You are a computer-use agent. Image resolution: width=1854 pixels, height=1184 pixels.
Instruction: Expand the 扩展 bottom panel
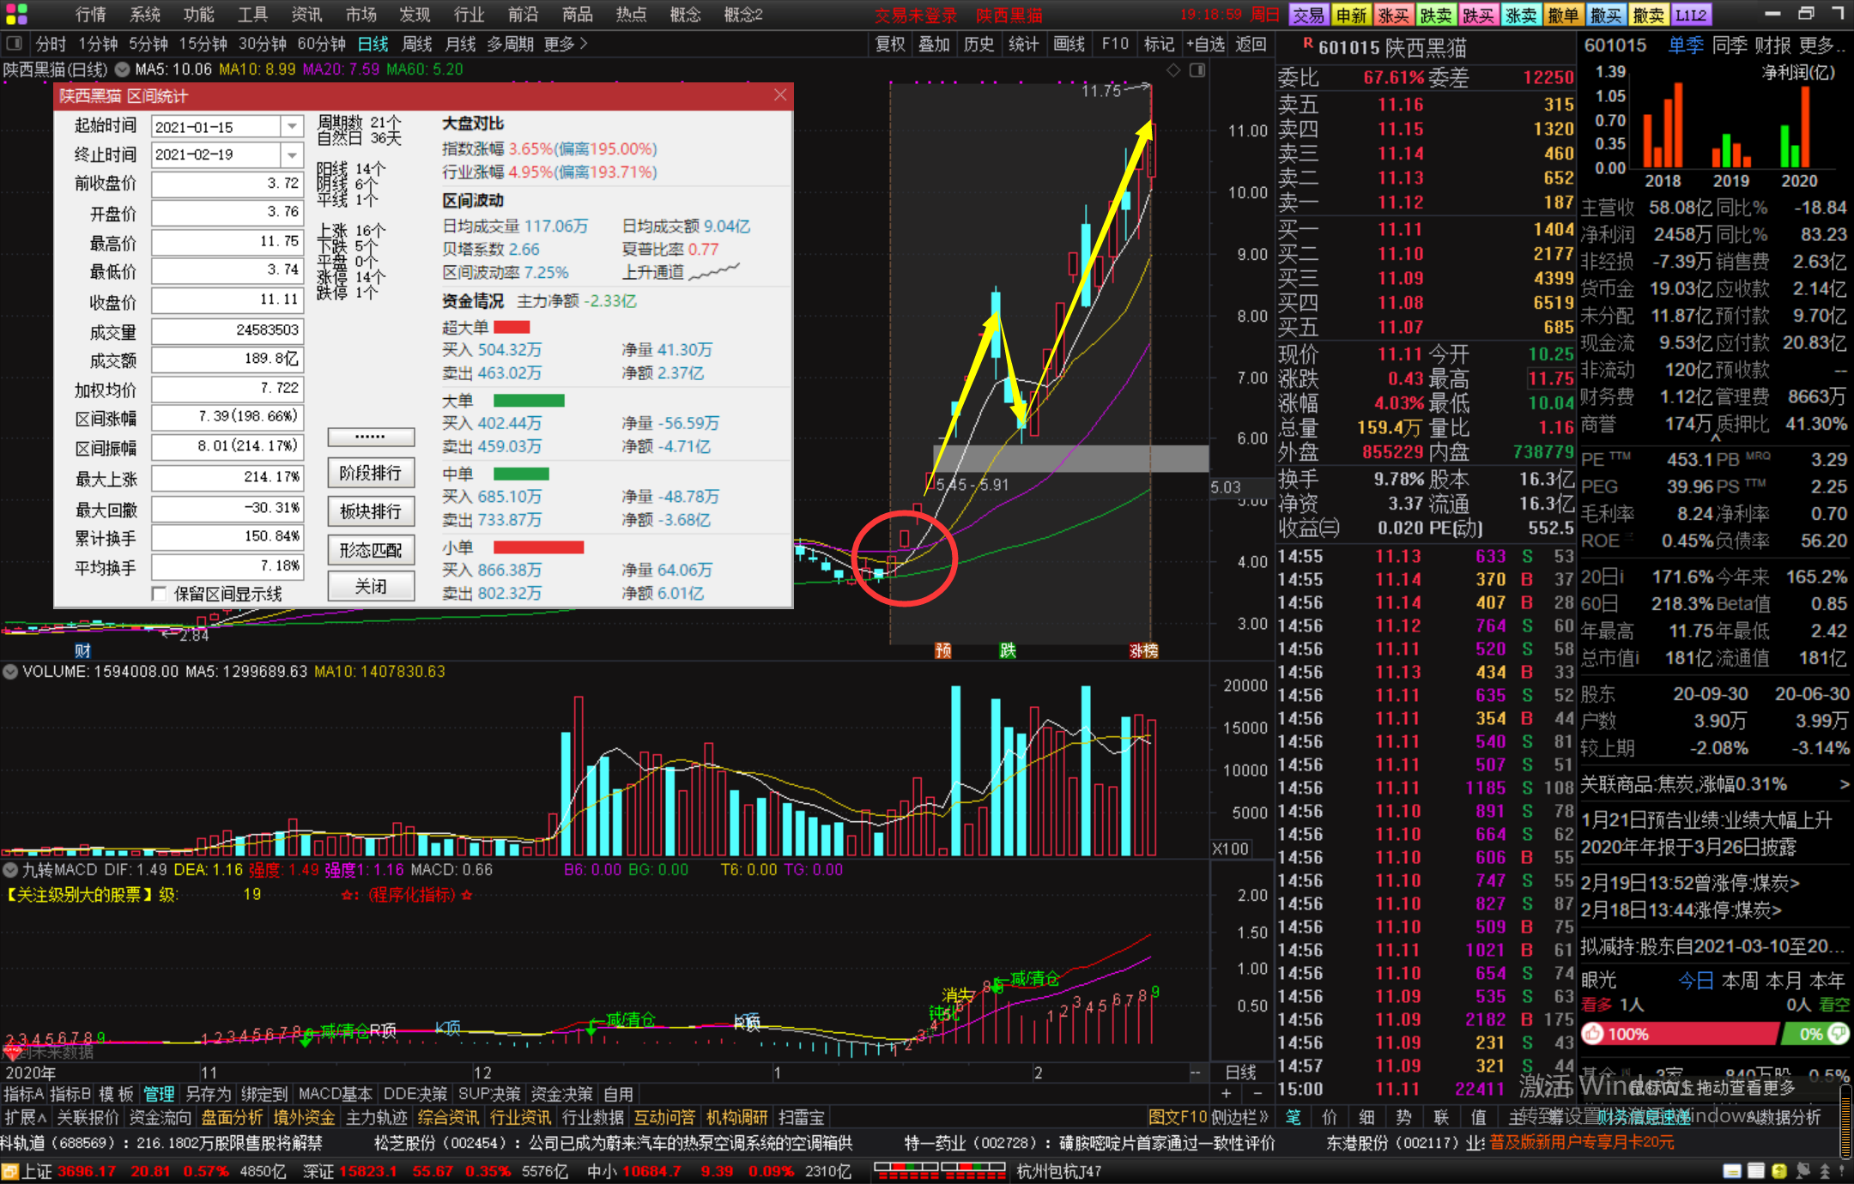(25, 1117)
